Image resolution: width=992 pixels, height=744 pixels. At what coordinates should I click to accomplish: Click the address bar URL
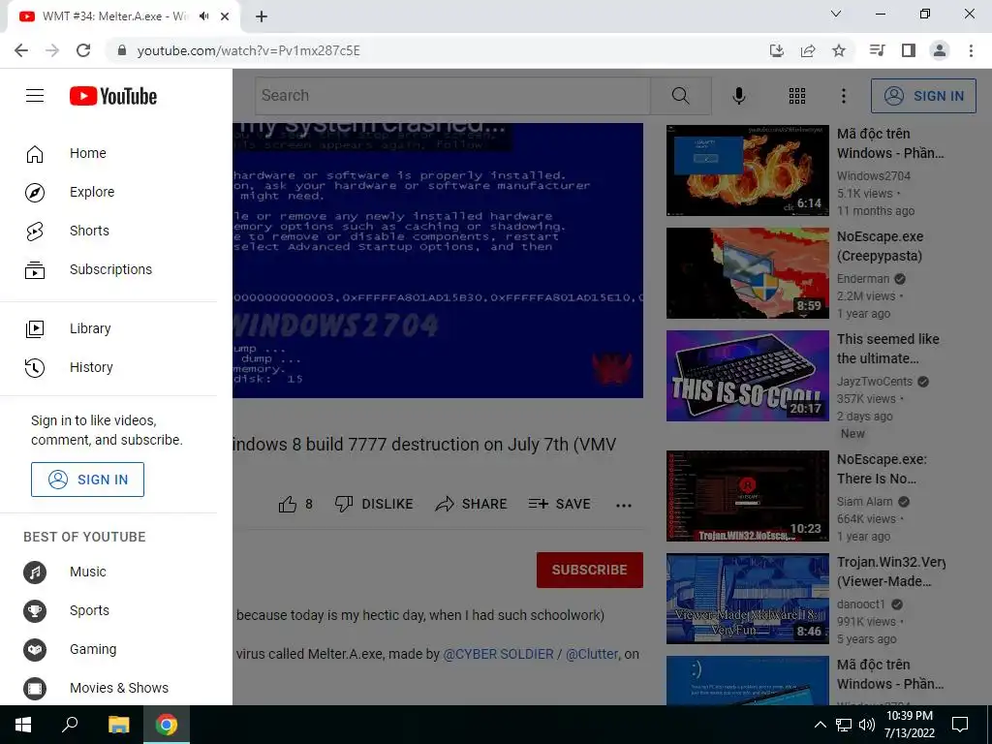click(249, 50)
